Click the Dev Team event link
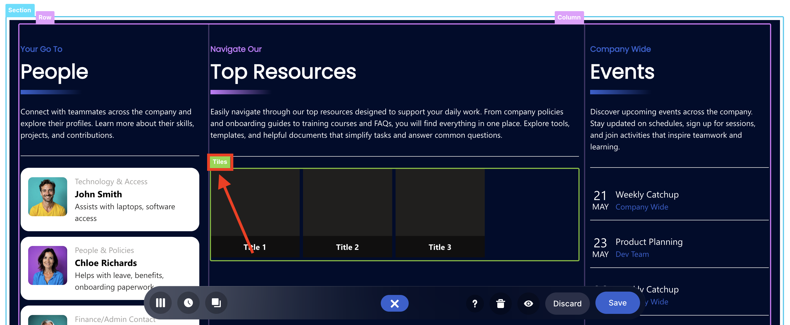 pyautogui.click(x=632, y=254)
